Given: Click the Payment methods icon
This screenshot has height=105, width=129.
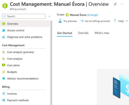Looking at the screenshot, I should pyautogui.click(x=4, y=100).
